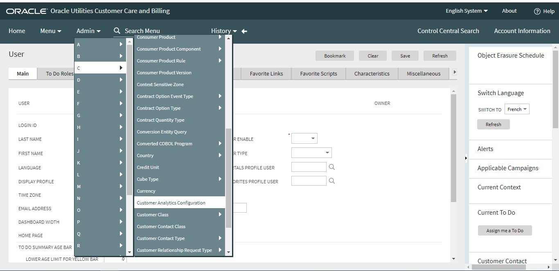Screen dimensions: 559x271
Task: Open the About page
Action: click(509, 11)
